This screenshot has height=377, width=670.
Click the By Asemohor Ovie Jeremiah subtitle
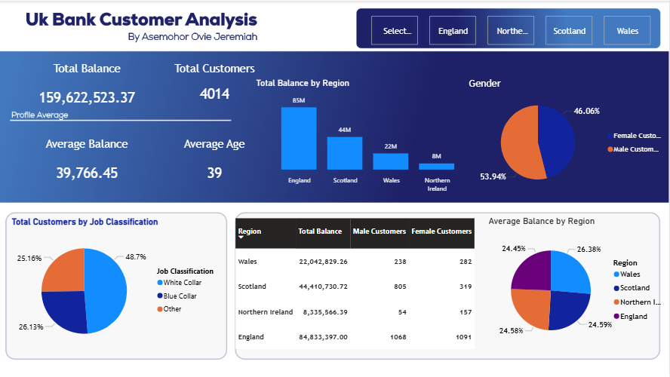tap(192, 37)
